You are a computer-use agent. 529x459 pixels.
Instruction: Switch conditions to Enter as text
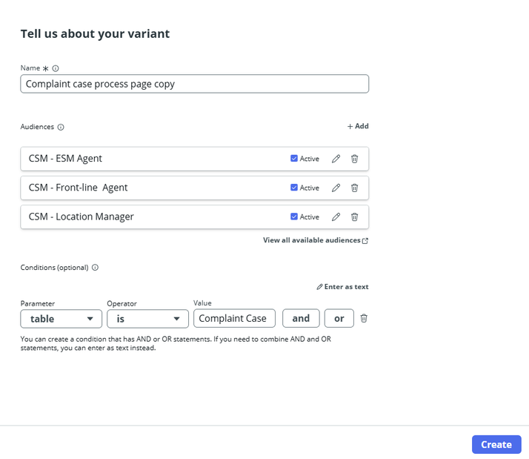342,287
